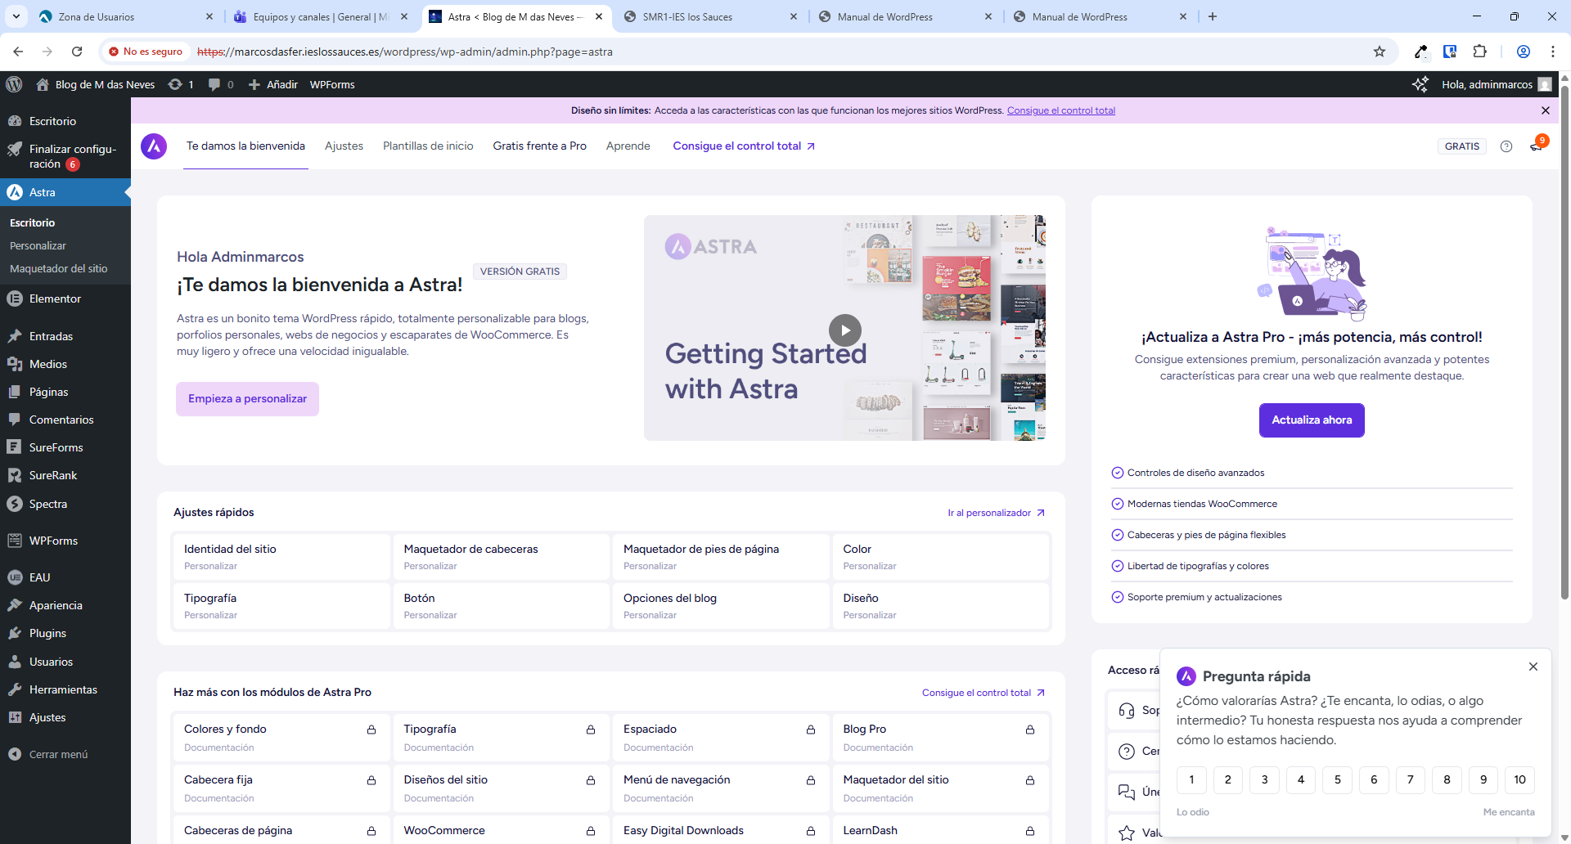Click the SureRank sidebar icon
This screenshot has height=844, width=1571.
[x=51, y=475]
